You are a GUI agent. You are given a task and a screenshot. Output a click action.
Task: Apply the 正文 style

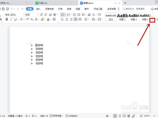111,17
